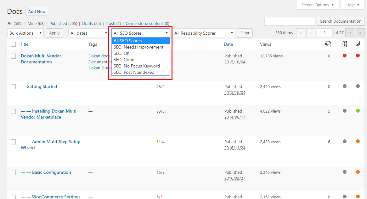Expand the Help panel
367x199 pixels.
coord(353,5)
